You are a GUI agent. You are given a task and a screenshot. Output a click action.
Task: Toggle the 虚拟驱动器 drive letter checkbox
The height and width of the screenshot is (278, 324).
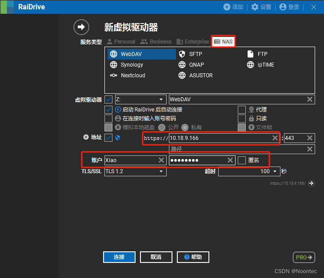(108, 99)
